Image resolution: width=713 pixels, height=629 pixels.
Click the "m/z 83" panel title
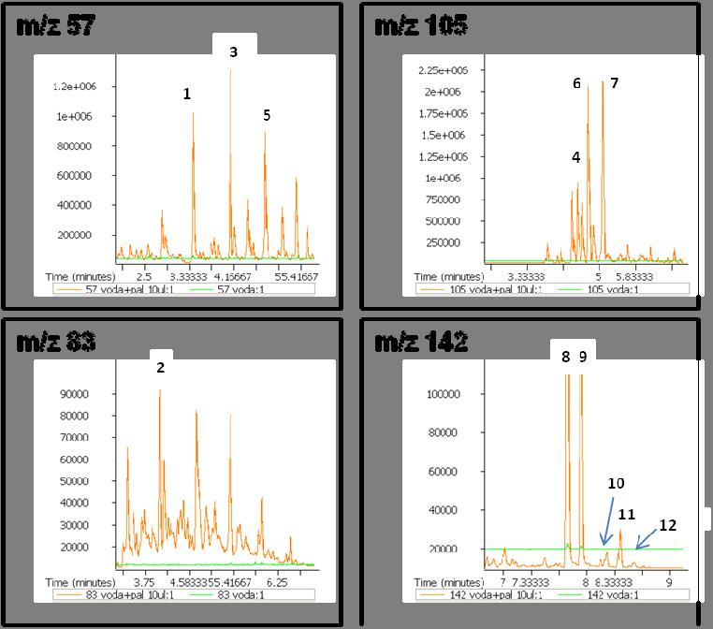point(56,342)
